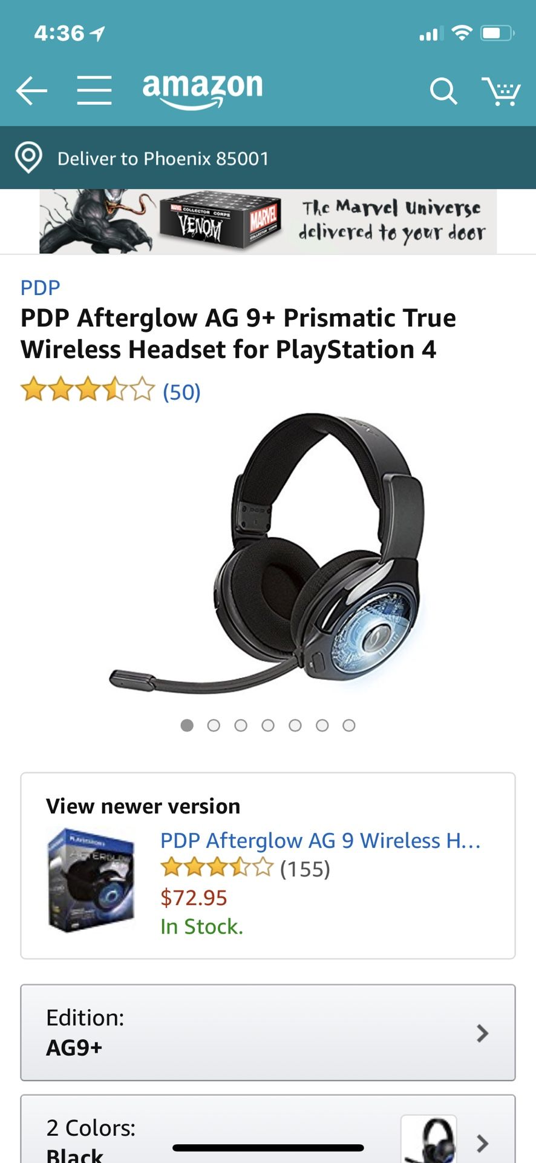The image size is (536, 1163).
Task: Tap the delivery location pin icon
Action: (x=28, y=158)
